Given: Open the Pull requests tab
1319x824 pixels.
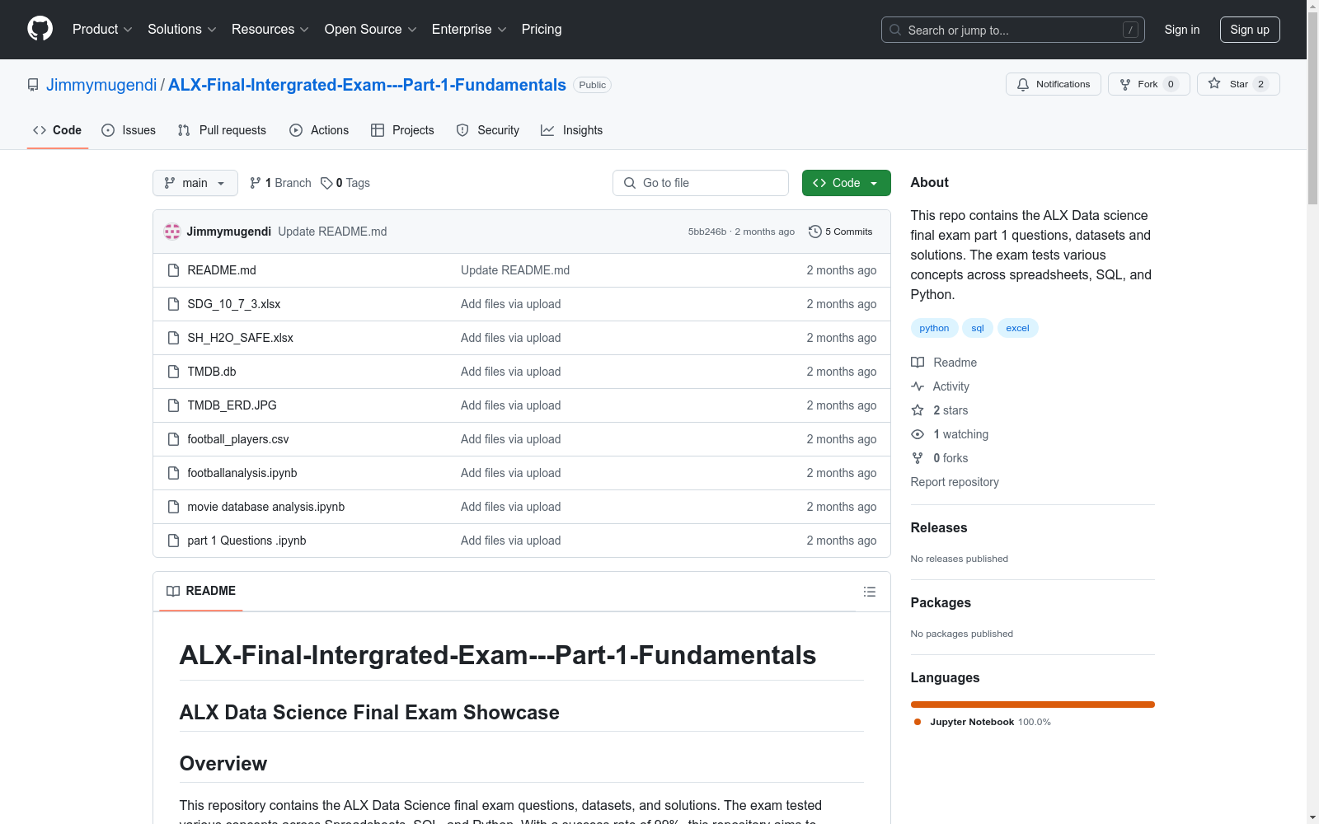Looking at the screenshot, I should click(x=222, y=130).
